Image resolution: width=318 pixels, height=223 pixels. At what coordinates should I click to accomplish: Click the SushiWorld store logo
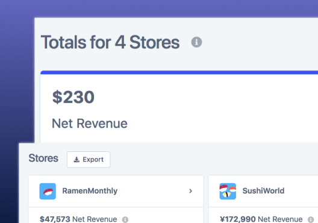(228, 191)
